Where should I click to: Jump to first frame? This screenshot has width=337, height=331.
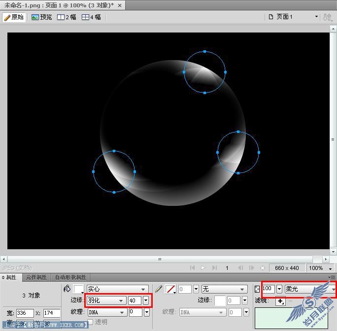pyautogui.click(x=192, y=268)
